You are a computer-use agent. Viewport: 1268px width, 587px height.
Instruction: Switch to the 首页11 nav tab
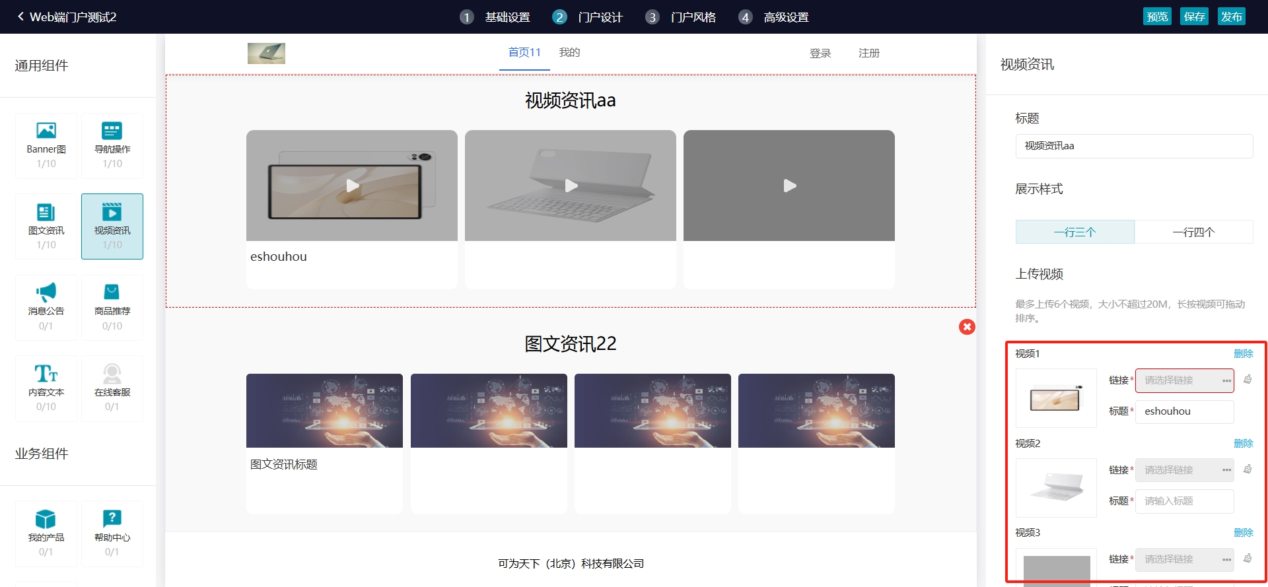pyautogui.click(x=524, y=52)
